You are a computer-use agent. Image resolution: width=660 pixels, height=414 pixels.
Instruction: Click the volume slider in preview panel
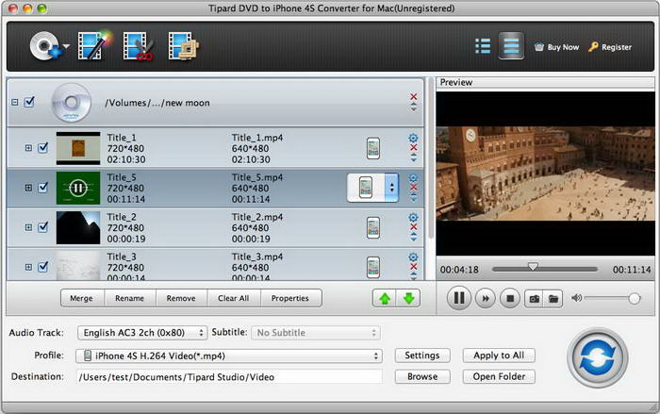tap(610, 299)
